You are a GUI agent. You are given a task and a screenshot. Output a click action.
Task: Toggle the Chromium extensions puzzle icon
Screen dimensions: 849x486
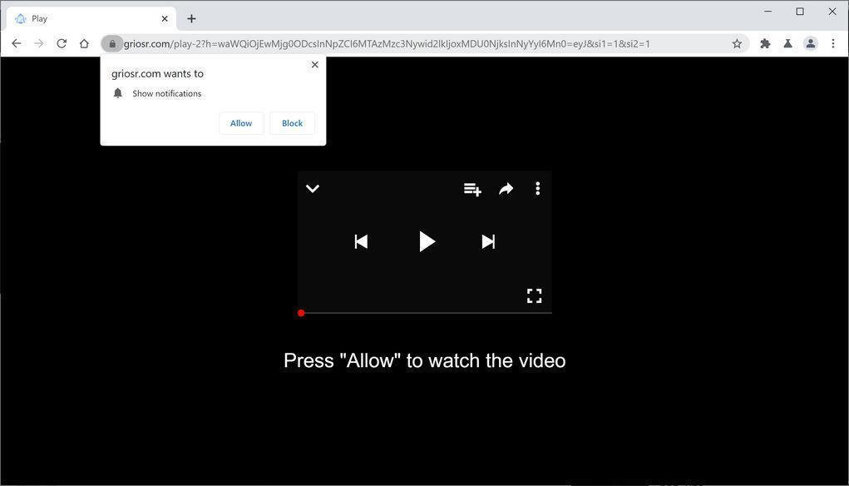(x=764, y=43)
